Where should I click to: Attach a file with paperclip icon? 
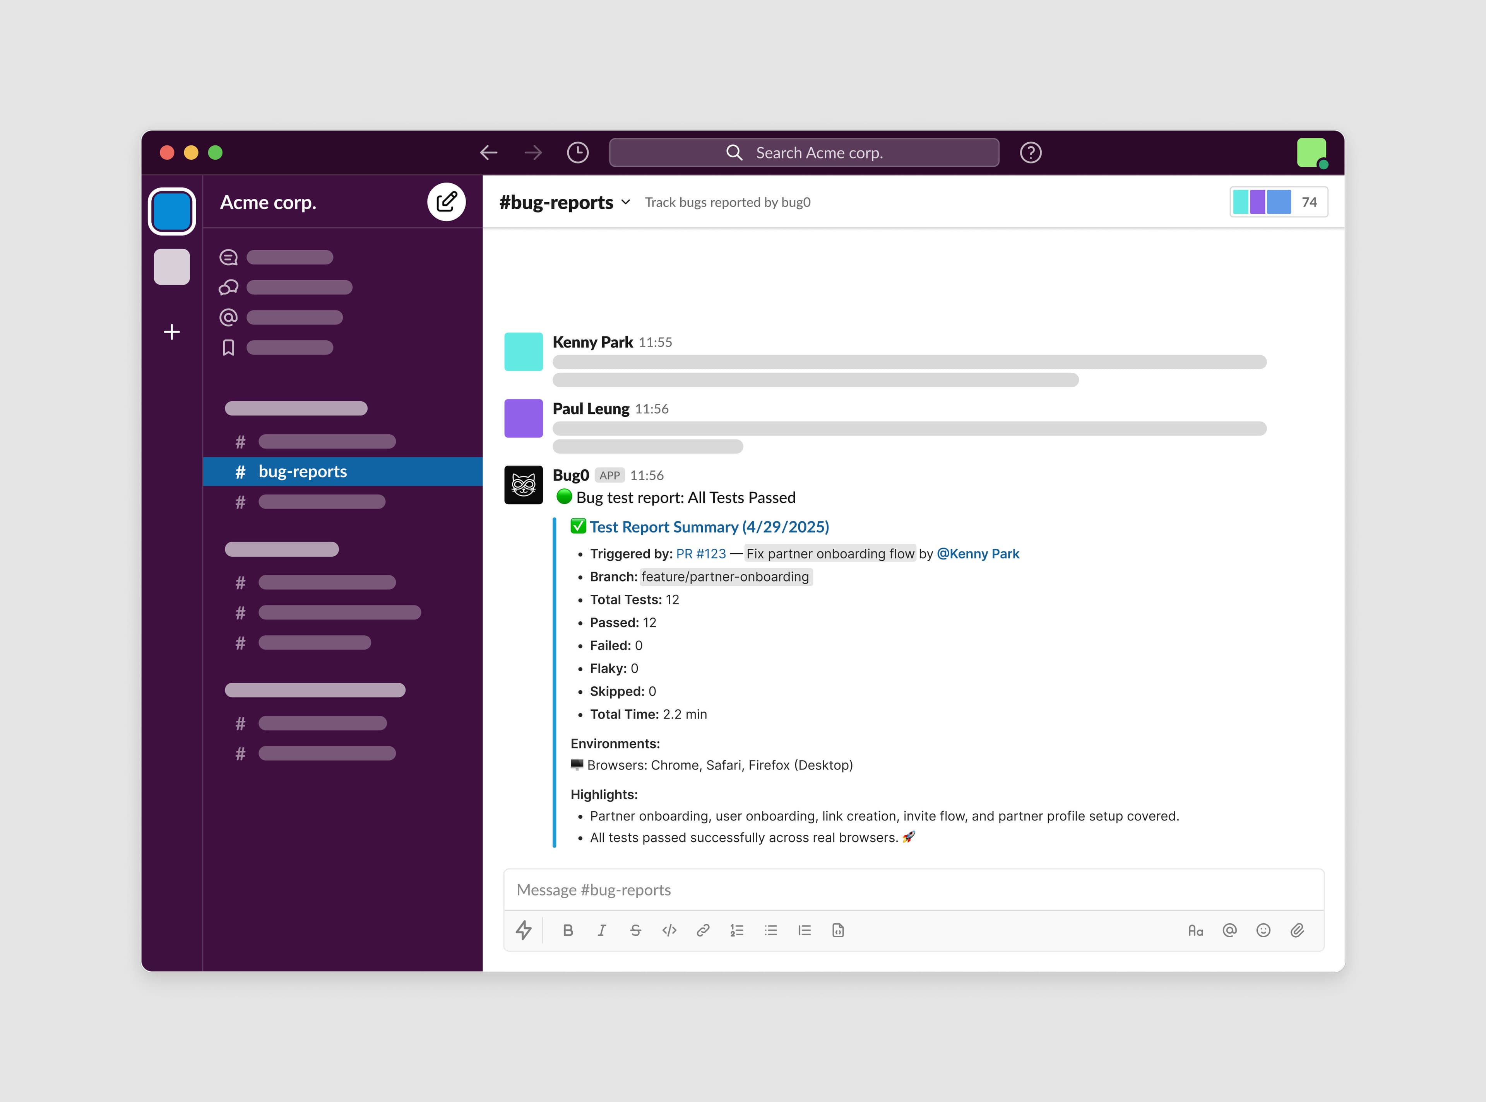point(1297,931)
